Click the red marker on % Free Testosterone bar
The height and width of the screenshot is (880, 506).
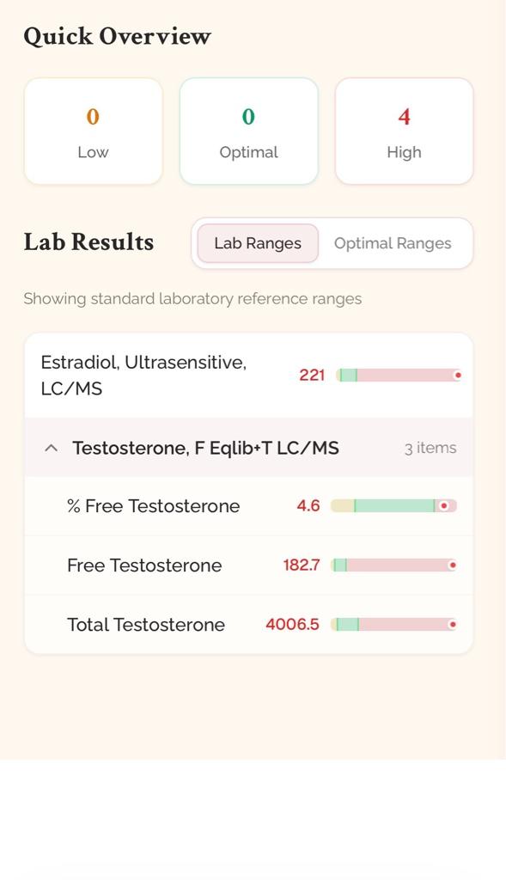click(x=444, y=506)
